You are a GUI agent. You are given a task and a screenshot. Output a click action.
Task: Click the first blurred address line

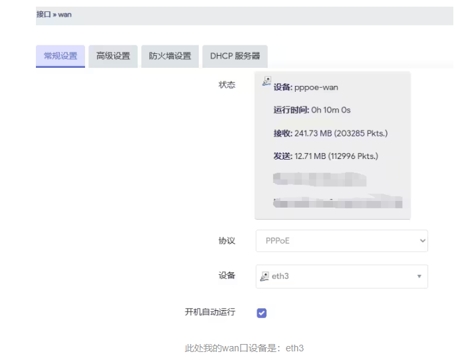point(319,179)
